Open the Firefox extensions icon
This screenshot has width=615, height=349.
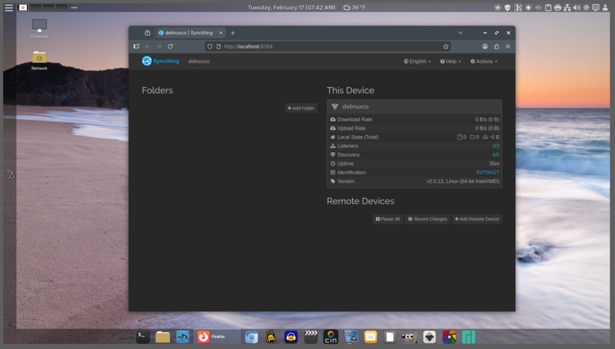point(497,46)
